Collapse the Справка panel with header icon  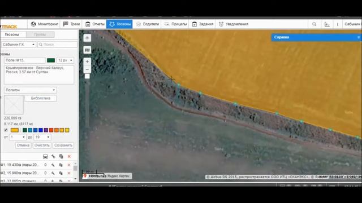click(359, 37)
